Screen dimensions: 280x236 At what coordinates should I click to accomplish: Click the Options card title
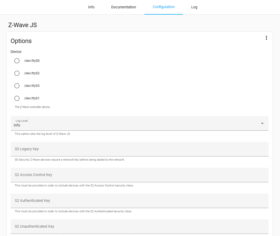coord(21,41)
